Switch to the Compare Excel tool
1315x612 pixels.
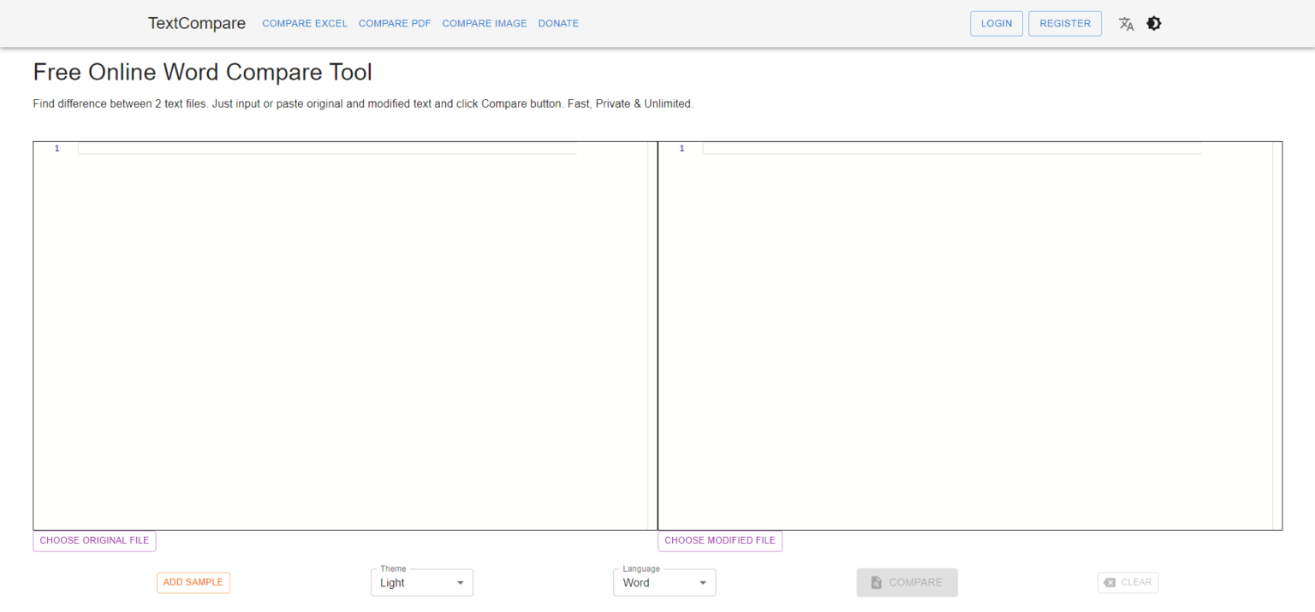tap(305, 23)
